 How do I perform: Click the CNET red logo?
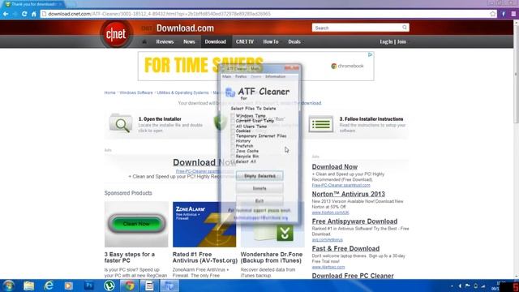tap(116, 34)
